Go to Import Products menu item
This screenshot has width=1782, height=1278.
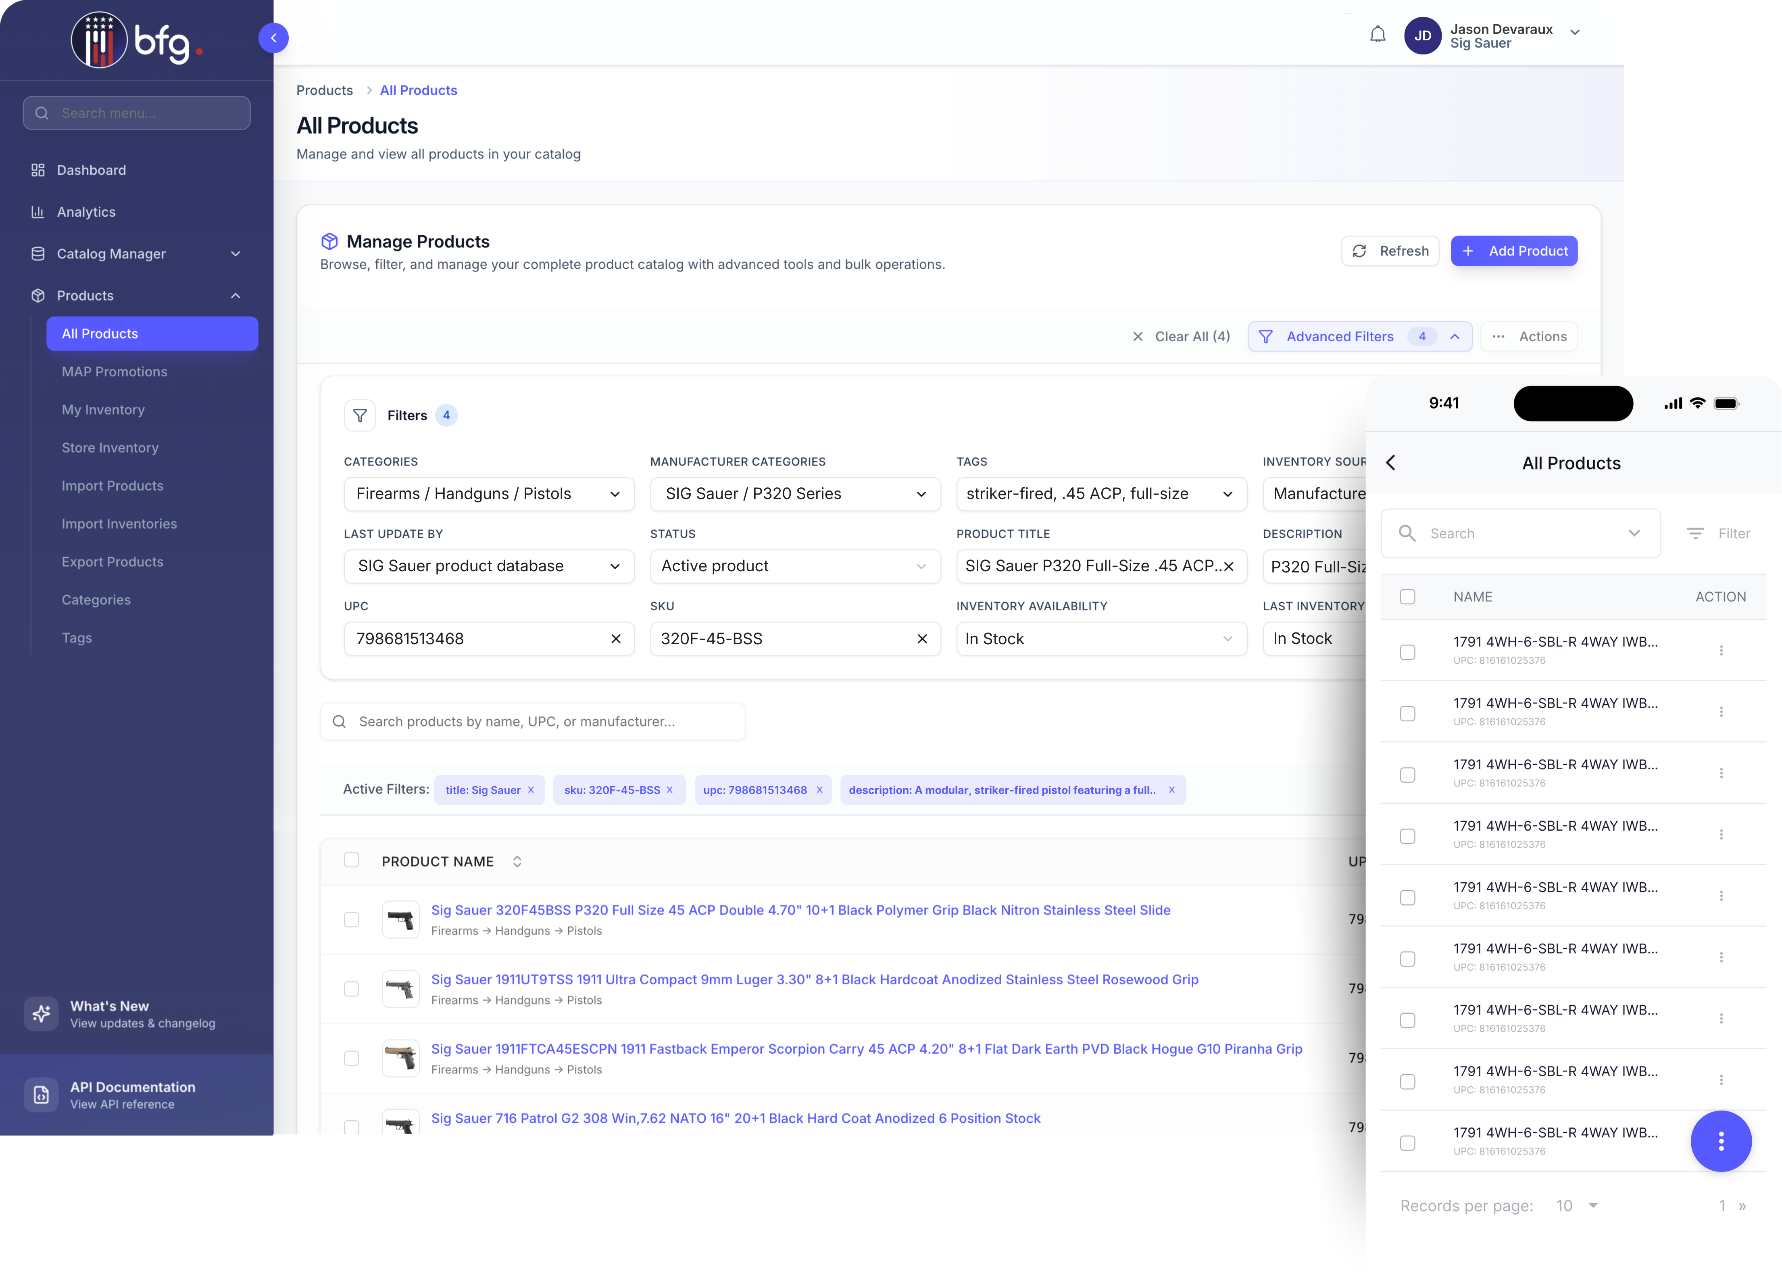(113, 486)
